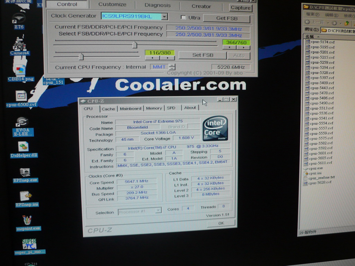This screenshot has height=266, width=355.
Task: Click the Explorer address bar path field
Action: (338, 30)
